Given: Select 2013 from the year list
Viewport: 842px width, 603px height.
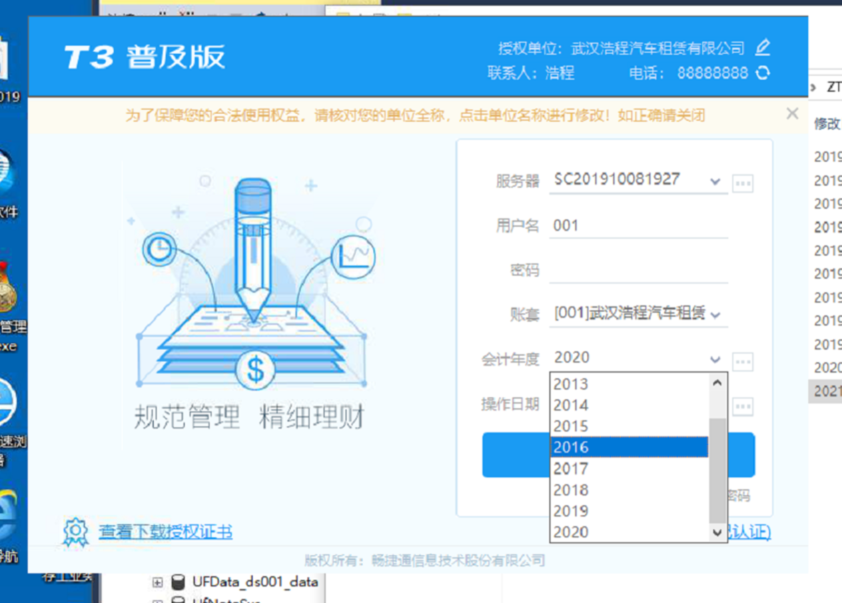Looking at the screenshot, I should coord(630,384).
